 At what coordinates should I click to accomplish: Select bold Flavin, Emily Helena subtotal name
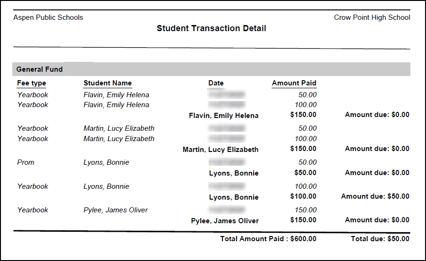223,116
